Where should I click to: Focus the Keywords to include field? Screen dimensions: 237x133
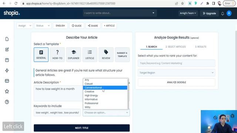[57, 113]
